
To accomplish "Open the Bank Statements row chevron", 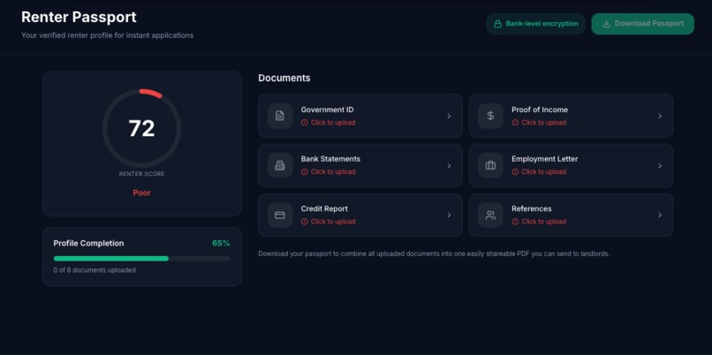I will [x=449, y=166].
